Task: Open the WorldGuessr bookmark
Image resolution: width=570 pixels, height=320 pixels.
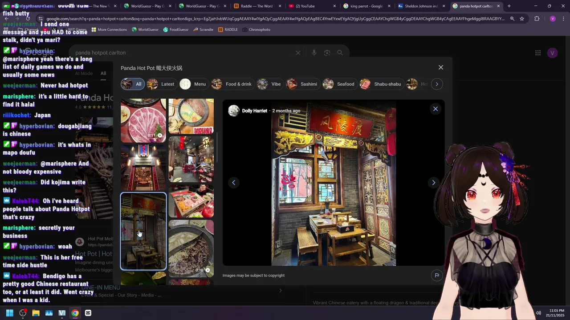Action: (x=145, y=29)
